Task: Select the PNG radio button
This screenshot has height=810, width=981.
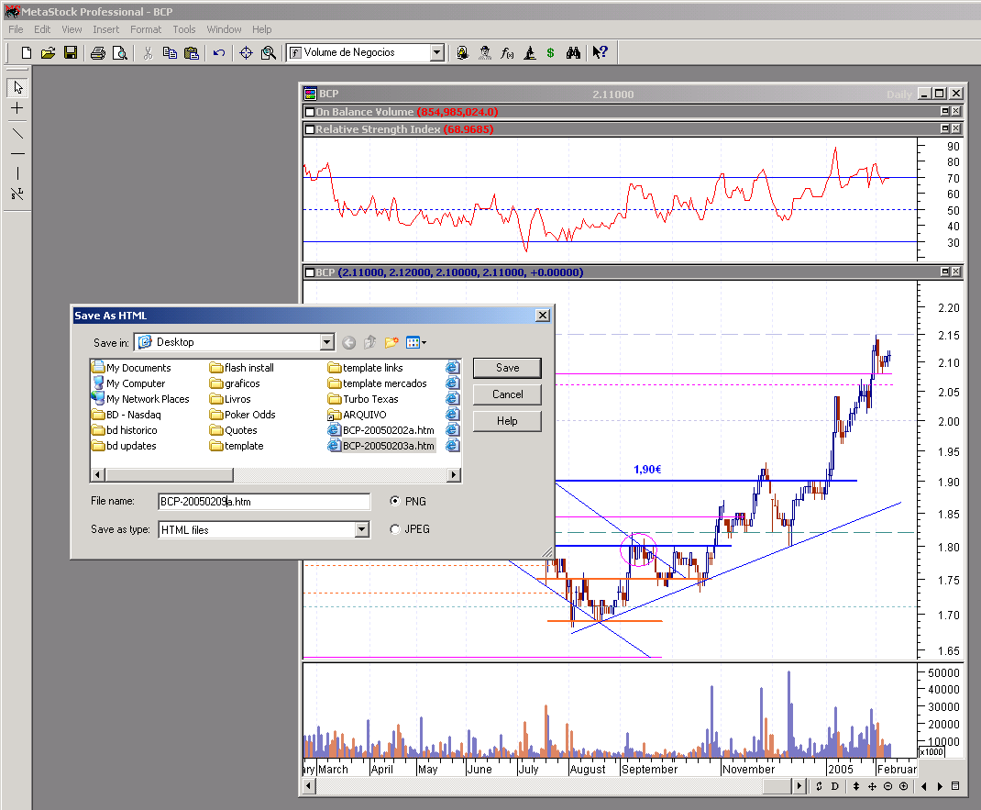Action: [395, 502]
